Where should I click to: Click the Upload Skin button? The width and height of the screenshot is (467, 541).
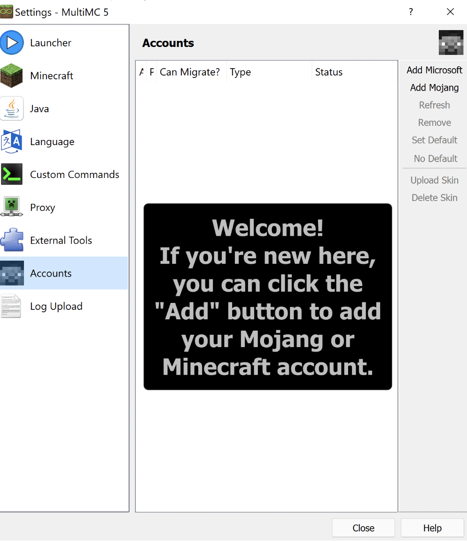click(434, 180)
